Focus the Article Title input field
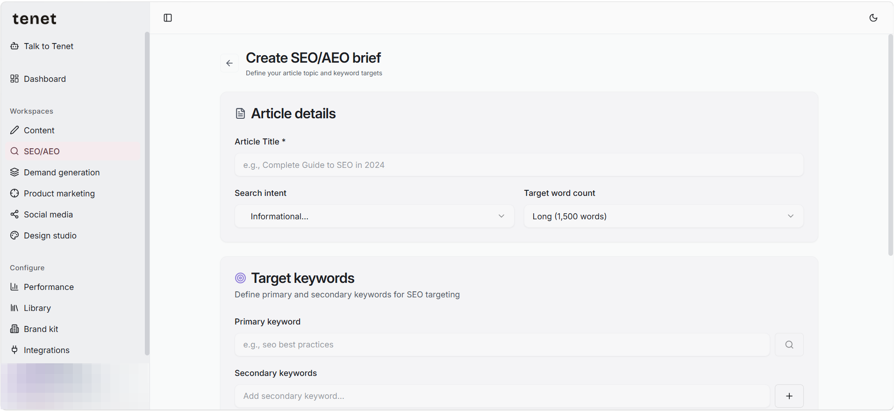The height and width of the screenshot is (411, 894). tap(519, 165)
